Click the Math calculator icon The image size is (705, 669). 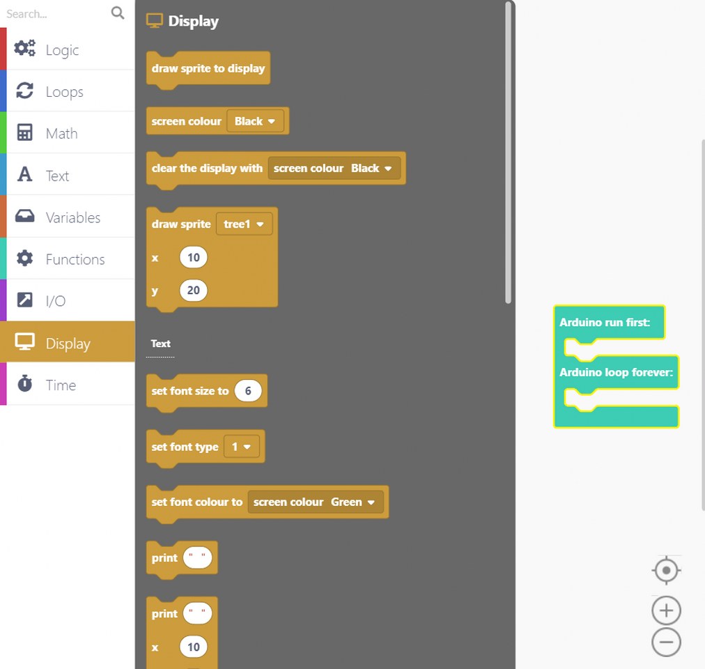(24, 132)
